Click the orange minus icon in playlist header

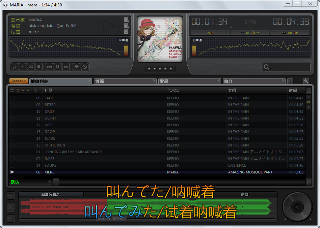pos(23,90)
